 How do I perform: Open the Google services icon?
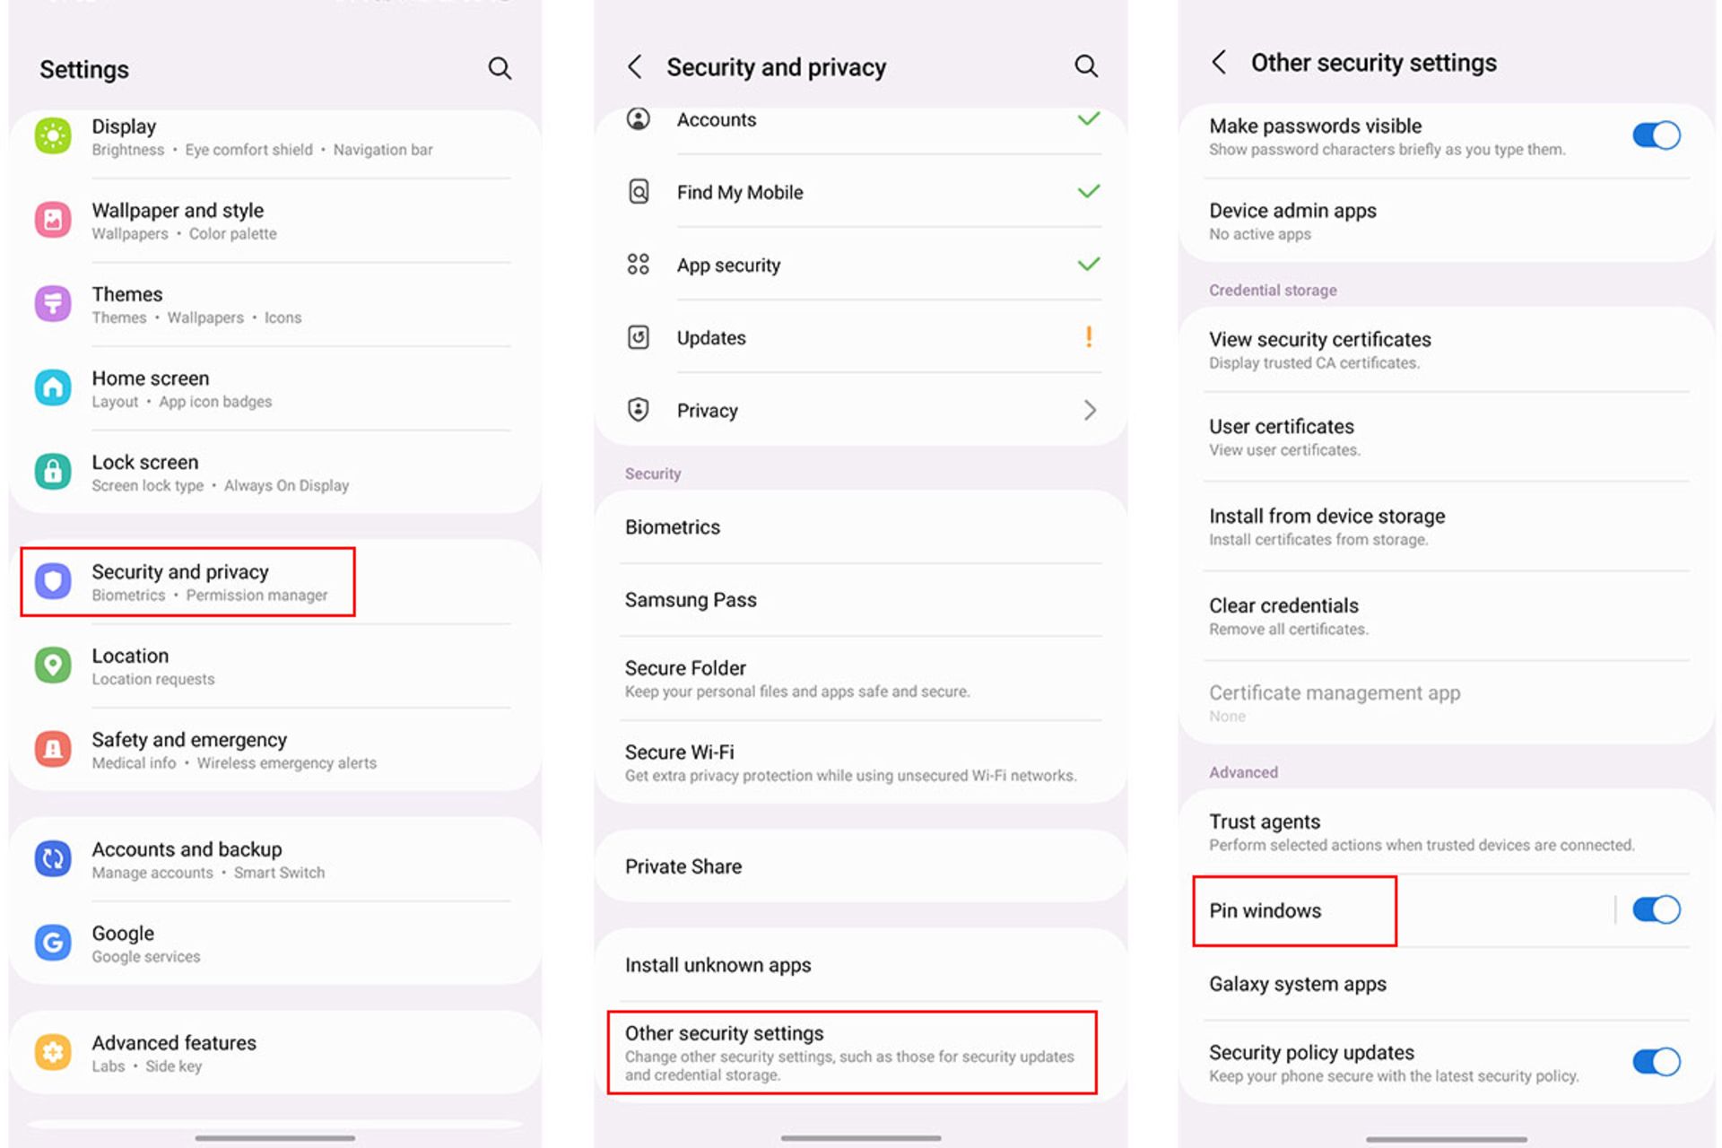tap(53, 943)
